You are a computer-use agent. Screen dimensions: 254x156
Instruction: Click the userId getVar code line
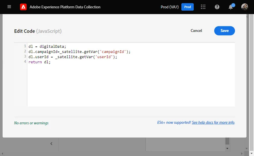[x=73, y=57]
